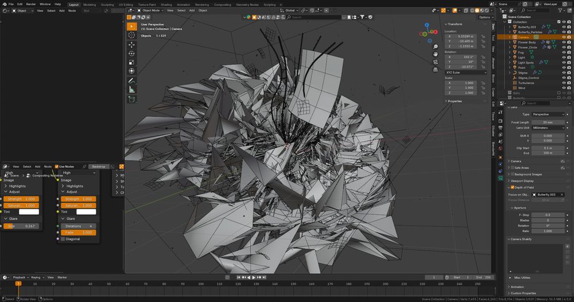Hide the Wind object in the viewport
The width and height of the screenshot is (574, 302).
pyautogui.click(x=564, y=88)
